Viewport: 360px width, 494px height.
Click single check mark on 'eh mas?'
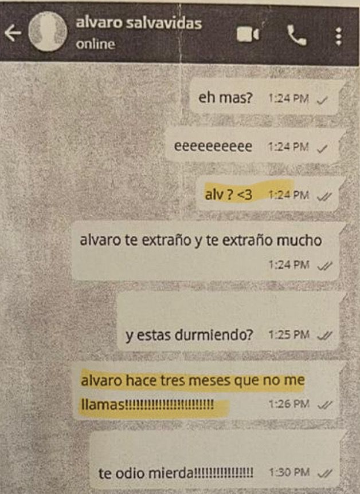pos(322,100)
